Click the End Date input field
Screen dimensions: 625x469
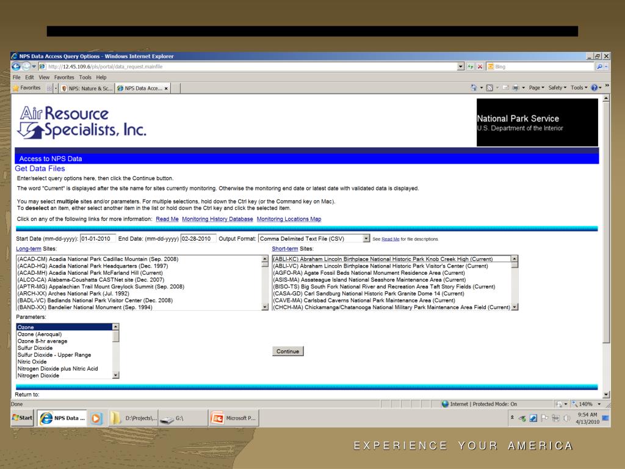(198, 239)
